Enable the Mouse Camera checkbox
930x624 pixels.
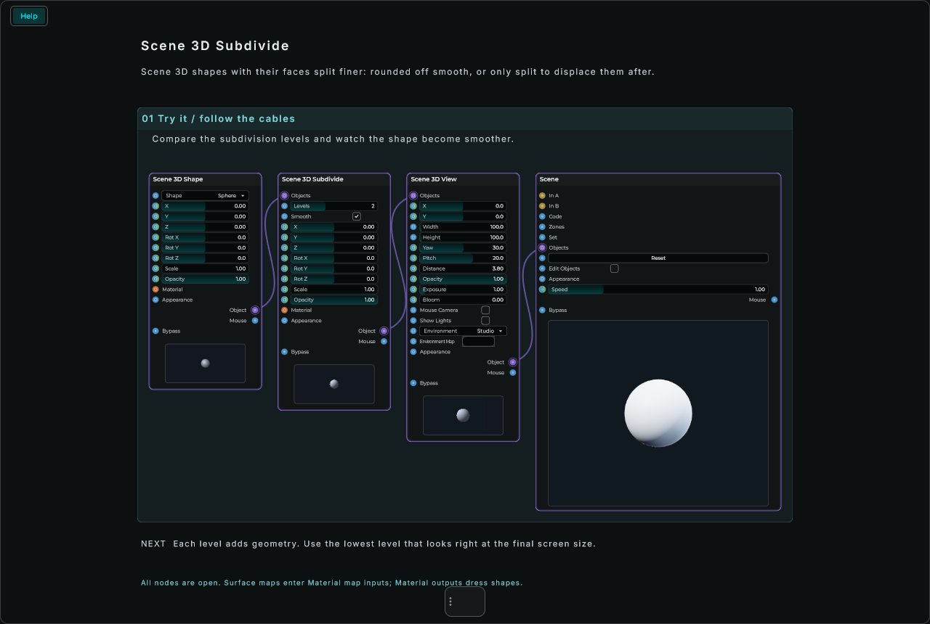(485, 310)
